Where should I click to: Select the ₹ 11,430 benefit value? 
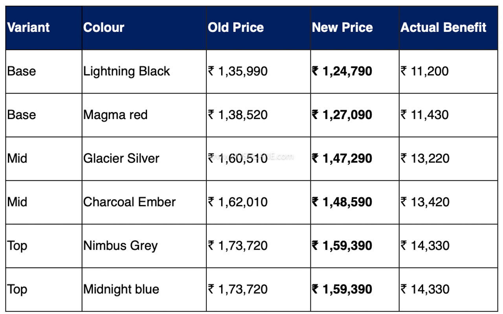pos(424,115)
